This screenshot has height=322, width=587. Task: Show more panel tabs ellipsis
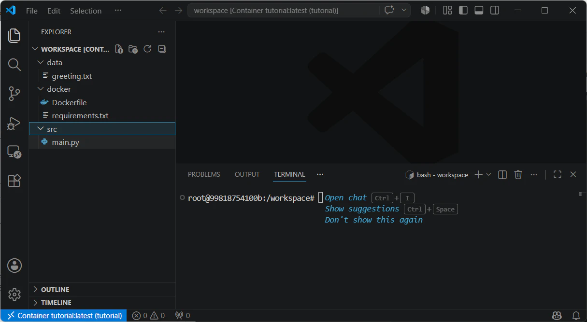click(320, 175)
